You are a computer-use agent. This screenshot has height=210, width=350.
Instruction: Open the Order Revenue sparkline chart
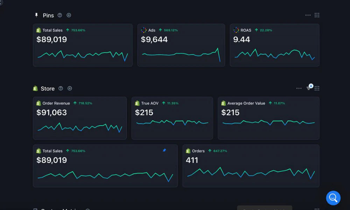80,128
